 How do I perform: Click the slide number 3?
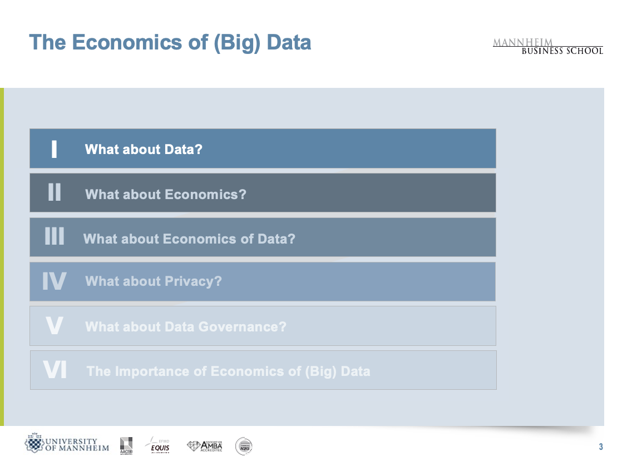[x=601, y=447]
